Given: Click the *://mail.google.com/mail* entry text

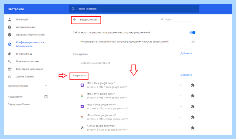Looking at the screenshot, I should (x=101, y=126).
